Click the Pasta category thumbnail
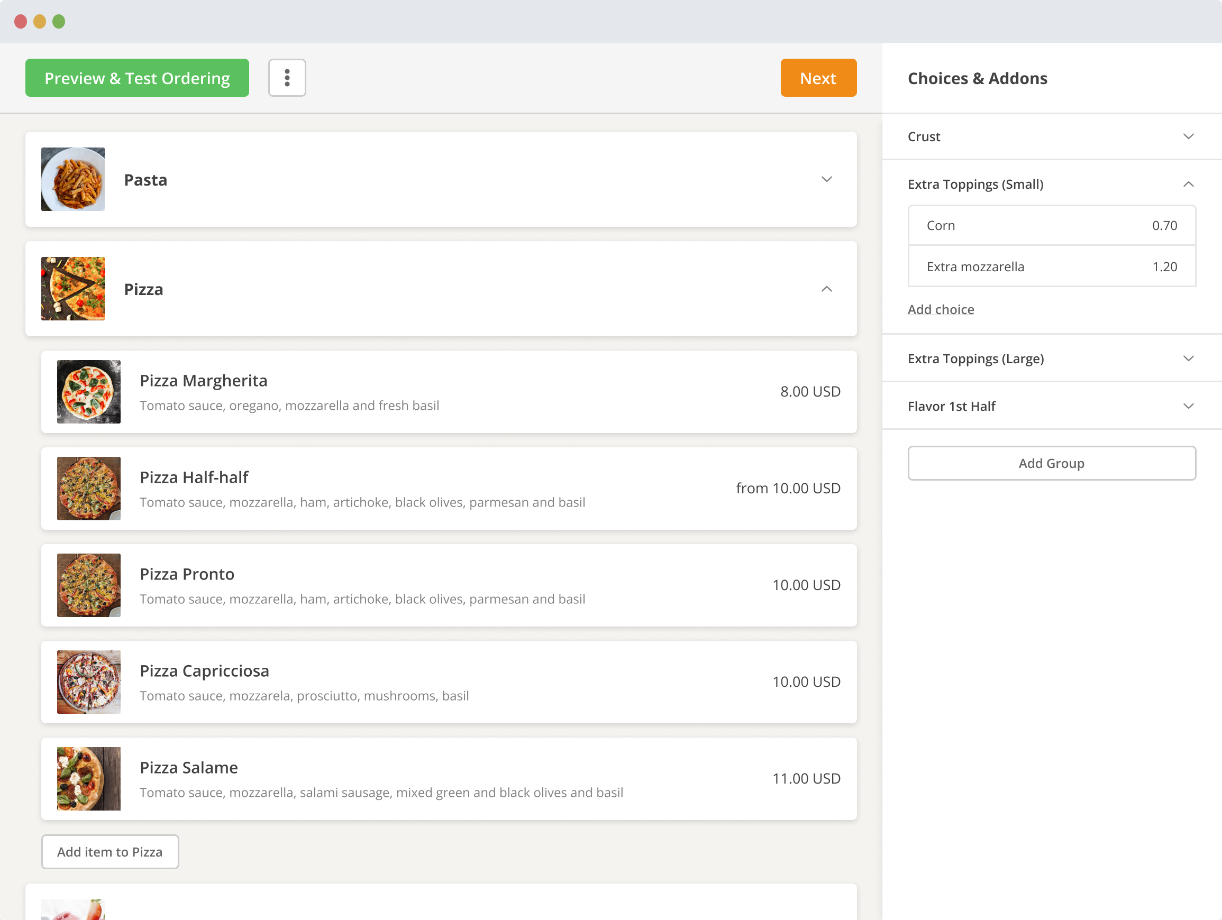This screenshot has width=1222, height=920. click(x=72, y=179)
